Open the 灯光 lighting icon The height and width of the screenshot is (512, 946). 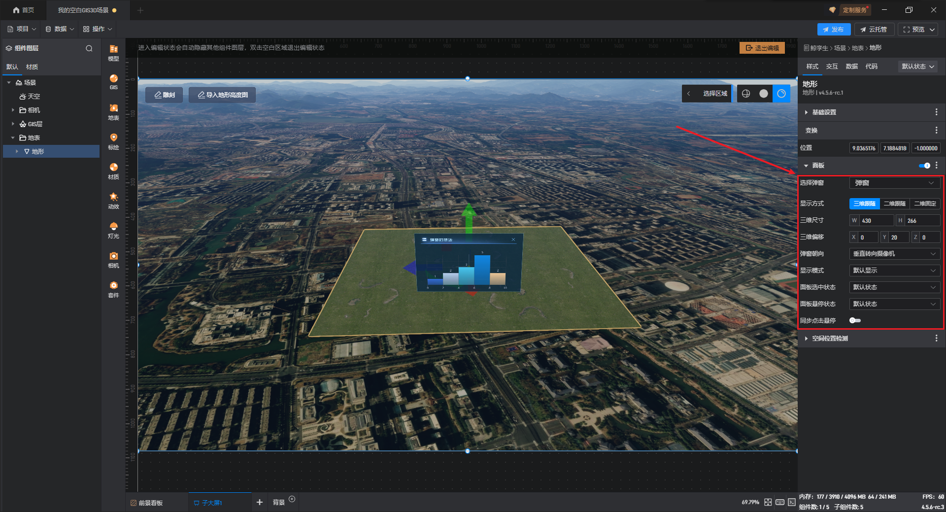[x=113, y=230]
